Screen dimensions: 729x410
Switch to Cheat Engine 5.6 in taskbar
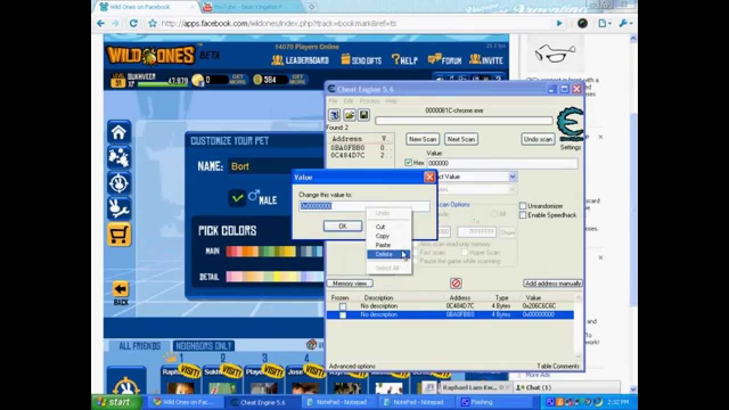point(263,402)
